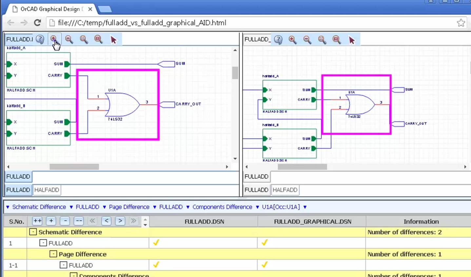
Task: Click FULLADD.DSN checkmark in row 1-1
Action: (x=156, y=264)
